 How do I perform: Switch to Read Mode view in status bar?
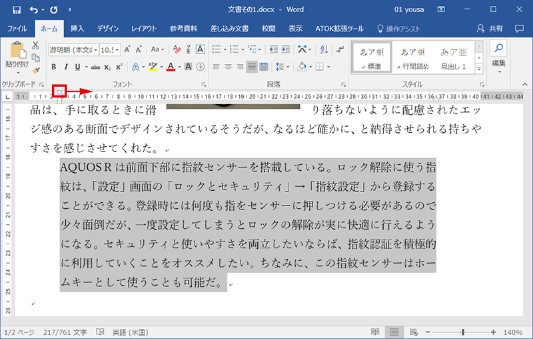[375, 332]
